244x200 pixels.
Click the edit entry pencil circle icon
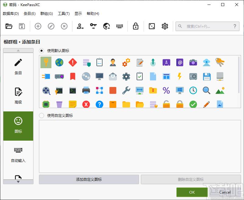pyautogui.click(x=51, y=26)
